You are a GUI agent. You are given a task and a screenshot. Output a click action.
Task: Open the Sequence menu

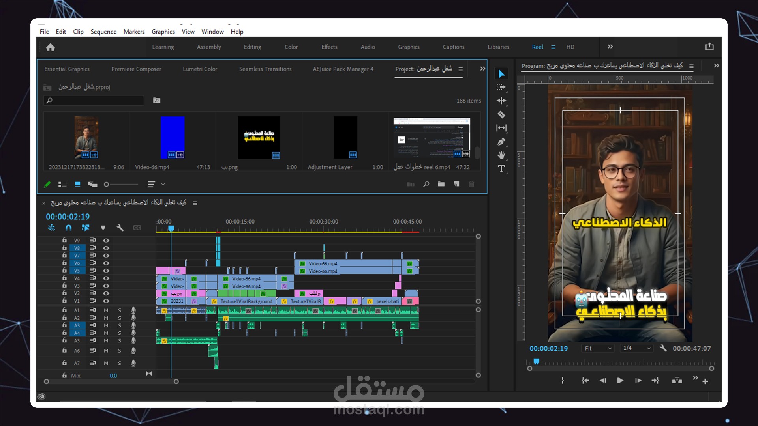pos(103,32)
